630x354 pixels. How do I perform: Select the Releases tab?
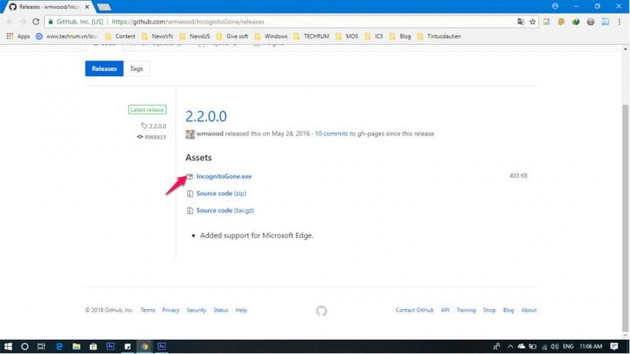tap(104, 68)
